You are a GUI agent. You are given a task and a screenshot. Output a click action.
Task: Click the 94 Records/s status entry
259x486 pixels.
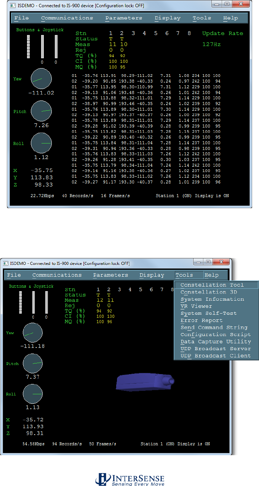coord(67,444)
